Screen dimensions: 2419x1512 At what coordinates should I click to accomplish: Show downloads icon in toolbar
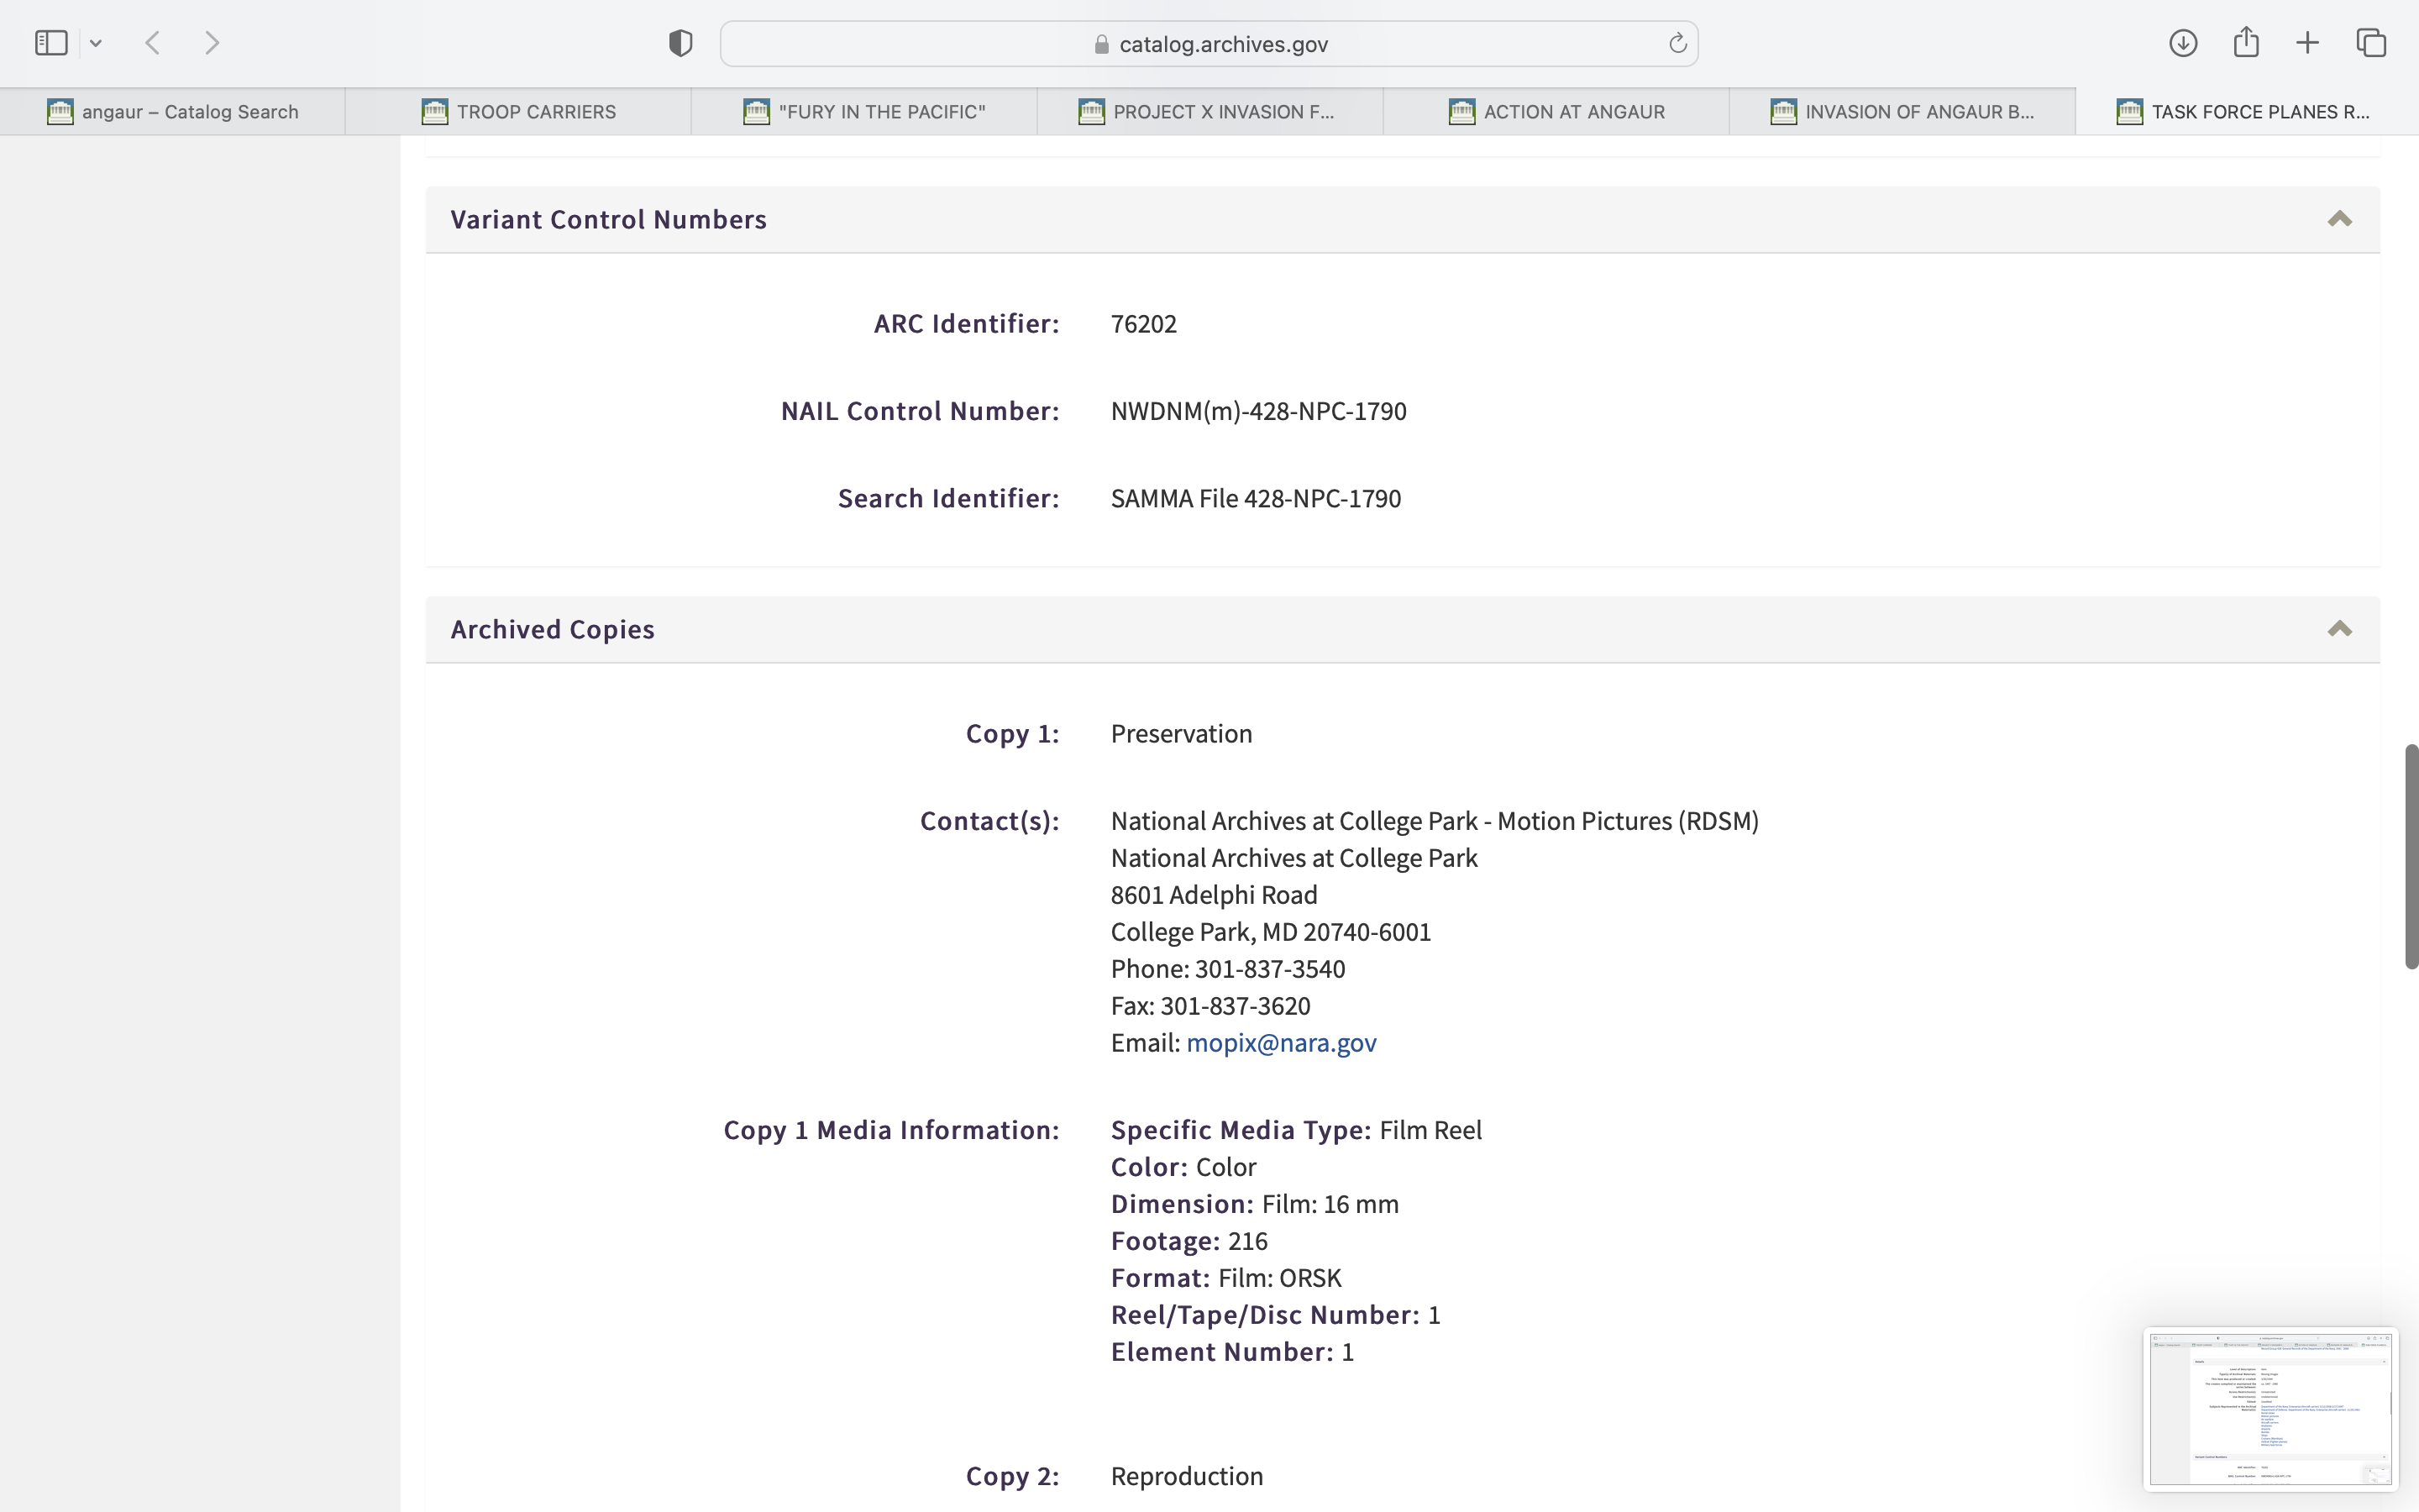[x=2183, y=43]
